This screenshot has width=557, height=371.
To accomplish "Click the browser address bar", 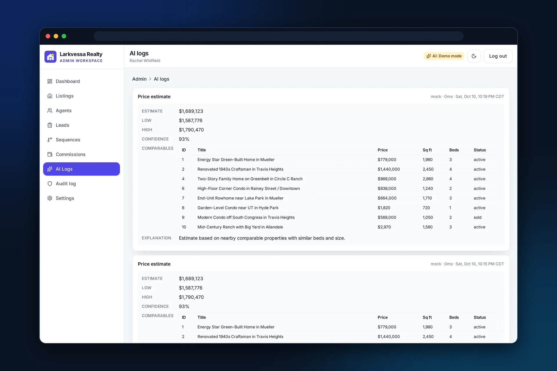I will [278, 36].
